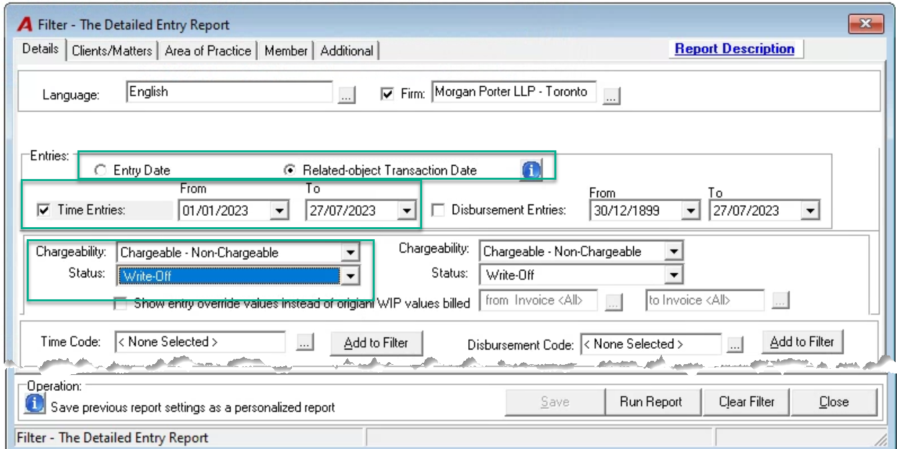Screen dimensions: 897x449
Task: Open Time Code browse ellipsis button
Action: click(x=304, y=343)
